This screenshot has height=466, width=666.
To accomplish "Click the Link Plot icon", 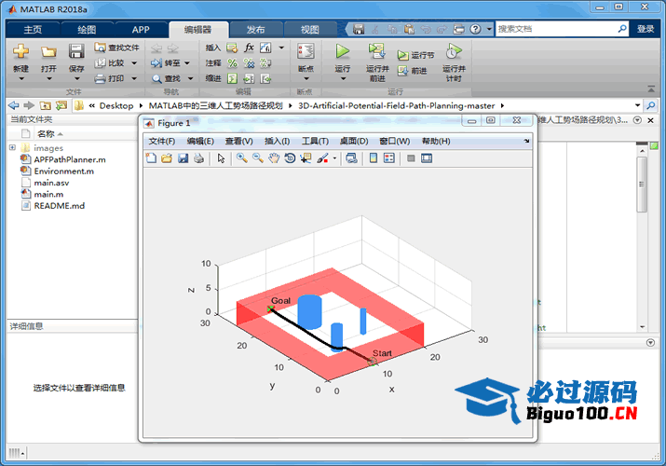I will (352, 158).
